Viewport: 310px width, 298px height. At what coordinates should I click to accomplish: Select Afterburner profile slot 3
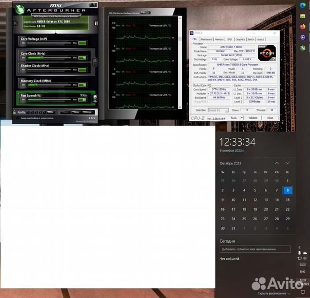click(x=36, y=113)
